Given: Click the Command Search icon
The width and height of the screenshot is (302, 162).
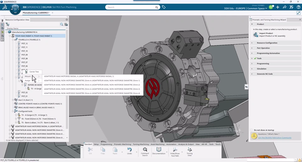Looking at the screenshot, I should (x=145, y=150).
